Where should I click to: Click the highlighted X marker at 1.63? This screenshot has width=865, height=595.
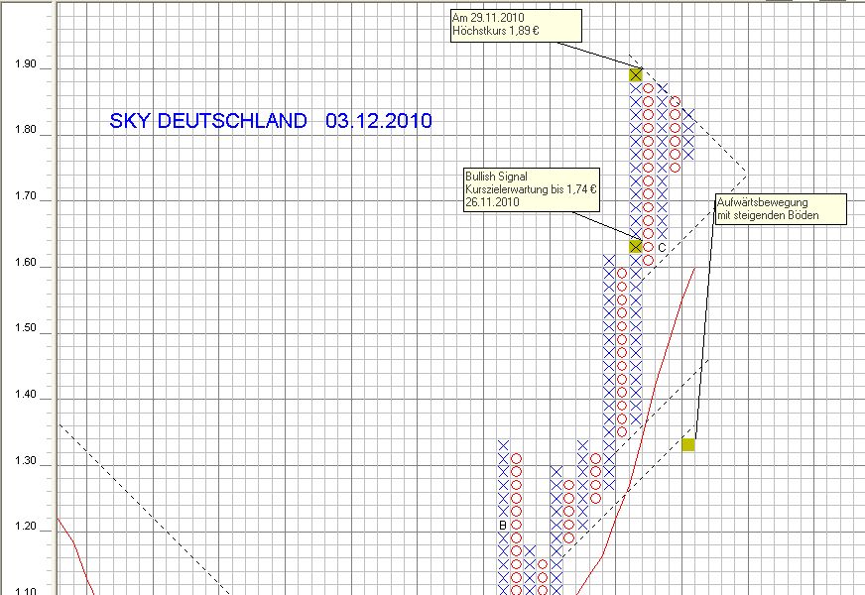click(x=636, y=247)
